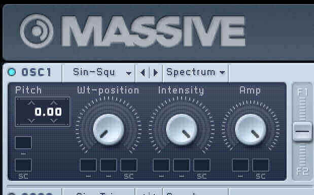Click the Amp knob
314x195 pixels.
[251, 129]
